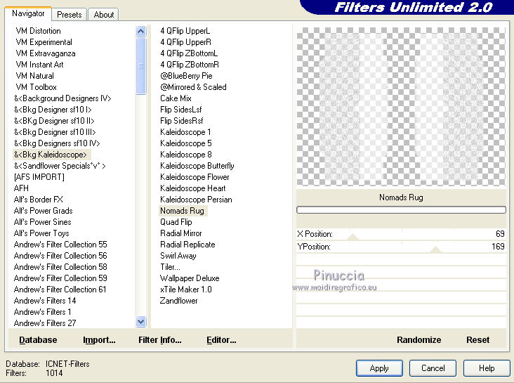The image size is (514, 383).
Task: Choose the Nomads Rug filter
Action: 183,211
